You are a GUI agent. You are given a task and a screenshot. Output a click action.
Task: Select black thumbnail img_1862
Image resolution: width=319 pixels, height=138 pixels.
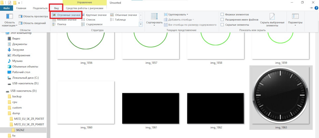pyautogui.click(x=215, y=108)
